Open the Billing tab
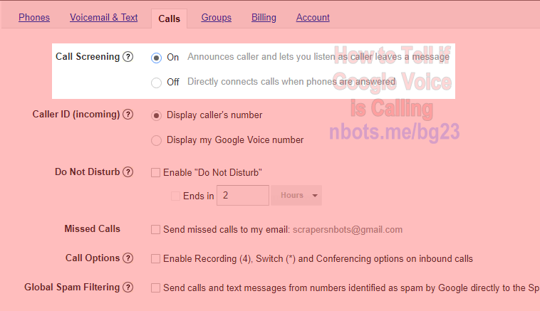This screenshot has height=311, width=540. point(264,18)
